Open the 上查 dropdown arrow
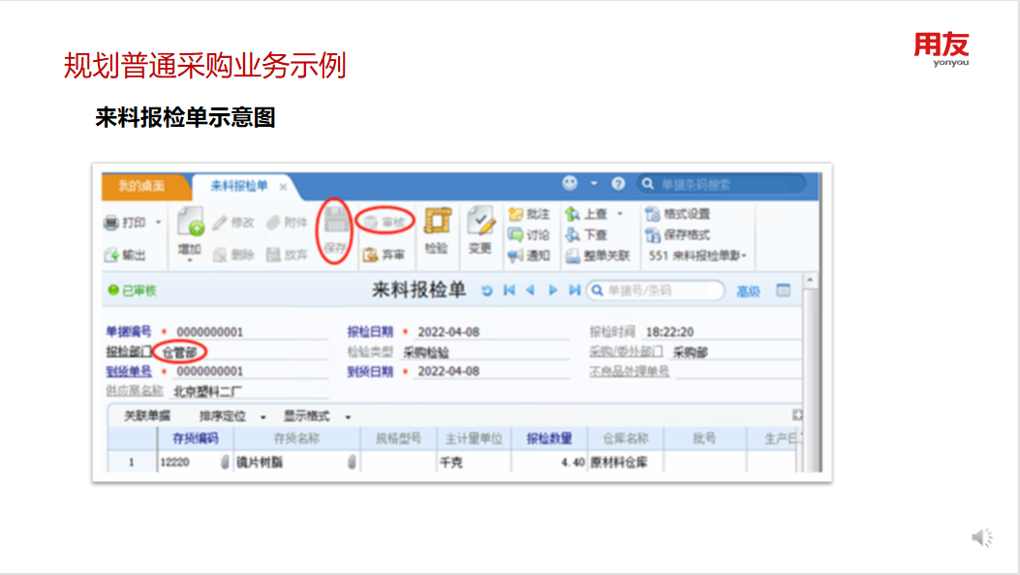 point(619,214)
